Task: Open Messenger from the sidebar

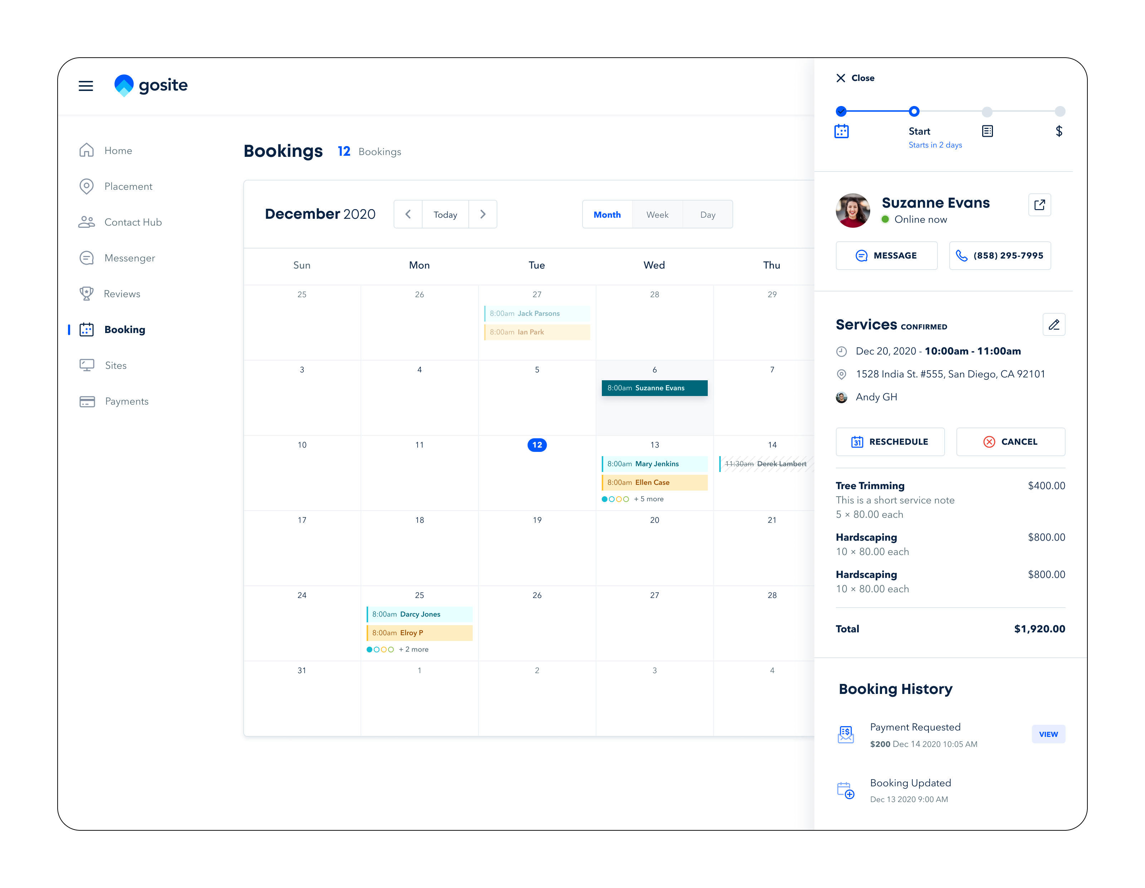Action: 129,258
